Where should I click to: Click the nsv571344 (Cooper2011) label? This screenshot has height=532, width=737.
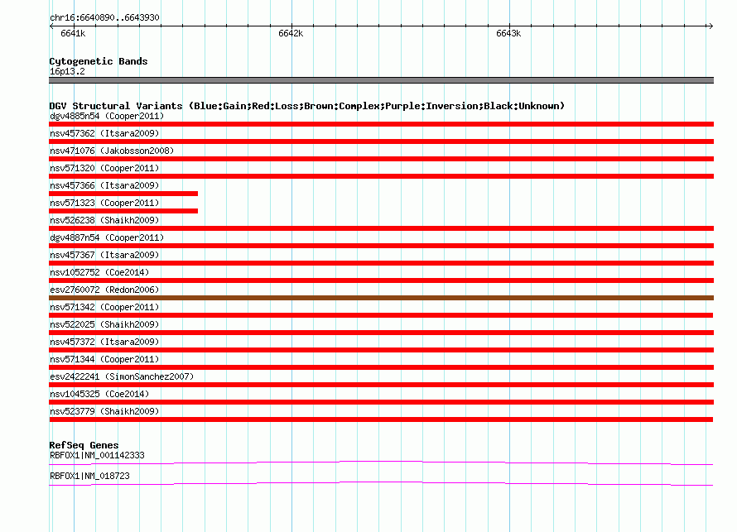click(x=104, y=359)
